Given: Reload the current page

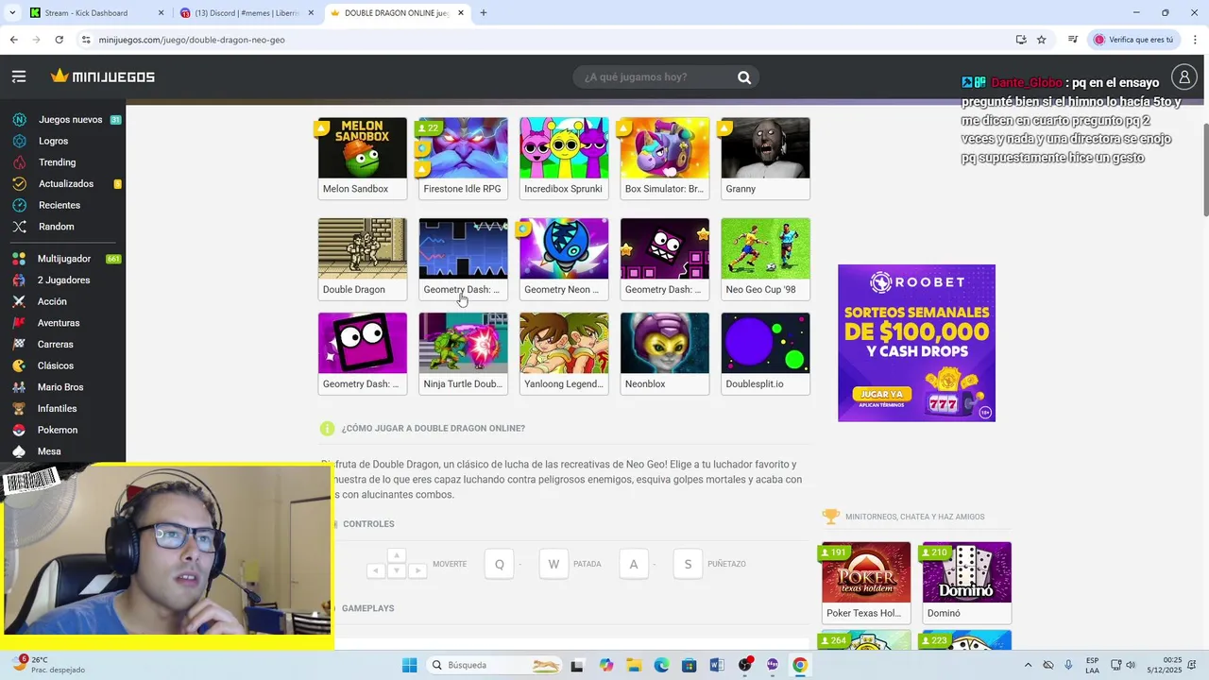Looking at the screenshot, I should point(59,40).
